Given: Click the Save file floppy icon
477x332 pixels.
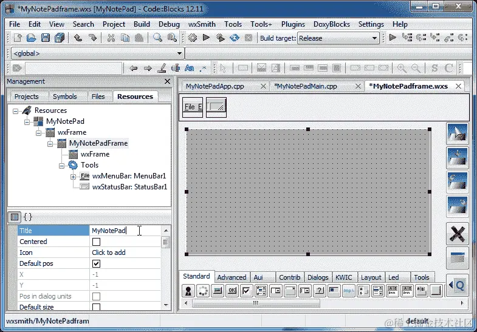Looking at the screenshot, I should tap(46, 38).
